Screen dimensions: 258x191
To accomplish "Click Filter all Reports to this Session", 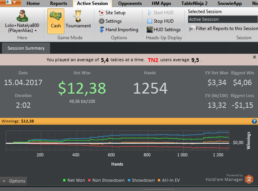I will [x=227, y=28].
